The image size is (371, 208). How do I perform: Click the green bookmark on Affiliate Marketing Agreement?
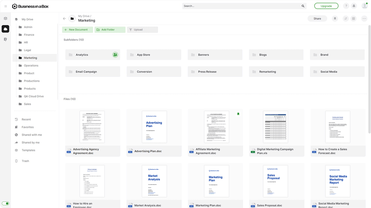[x=238, y=114]
